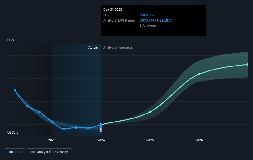Select the 2026 forecast EPS data point

[199, 74]
